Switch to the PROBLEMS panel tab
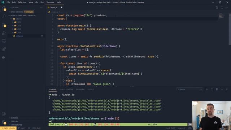 point(80,90)
